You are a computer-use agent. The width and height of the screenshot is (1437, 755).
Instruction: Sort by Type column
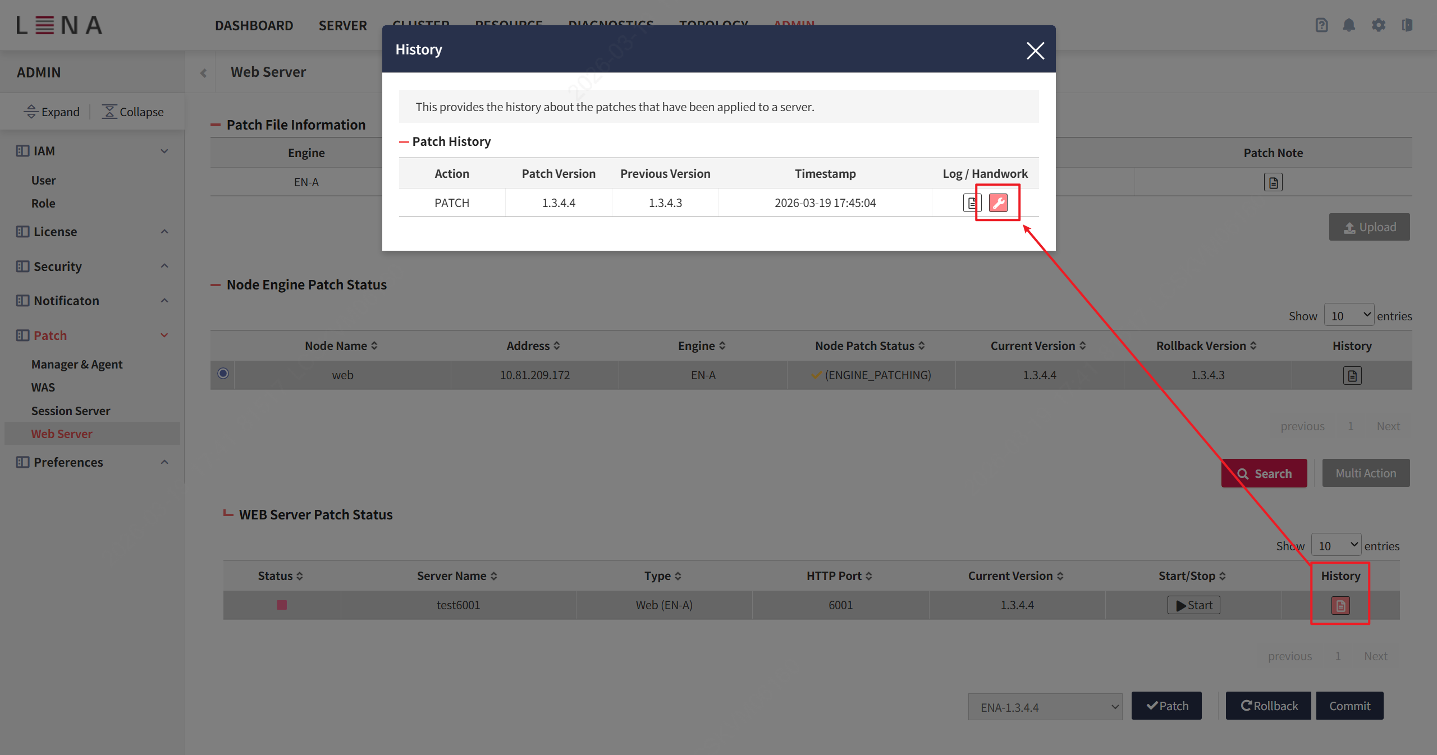(x=663, y=576)
